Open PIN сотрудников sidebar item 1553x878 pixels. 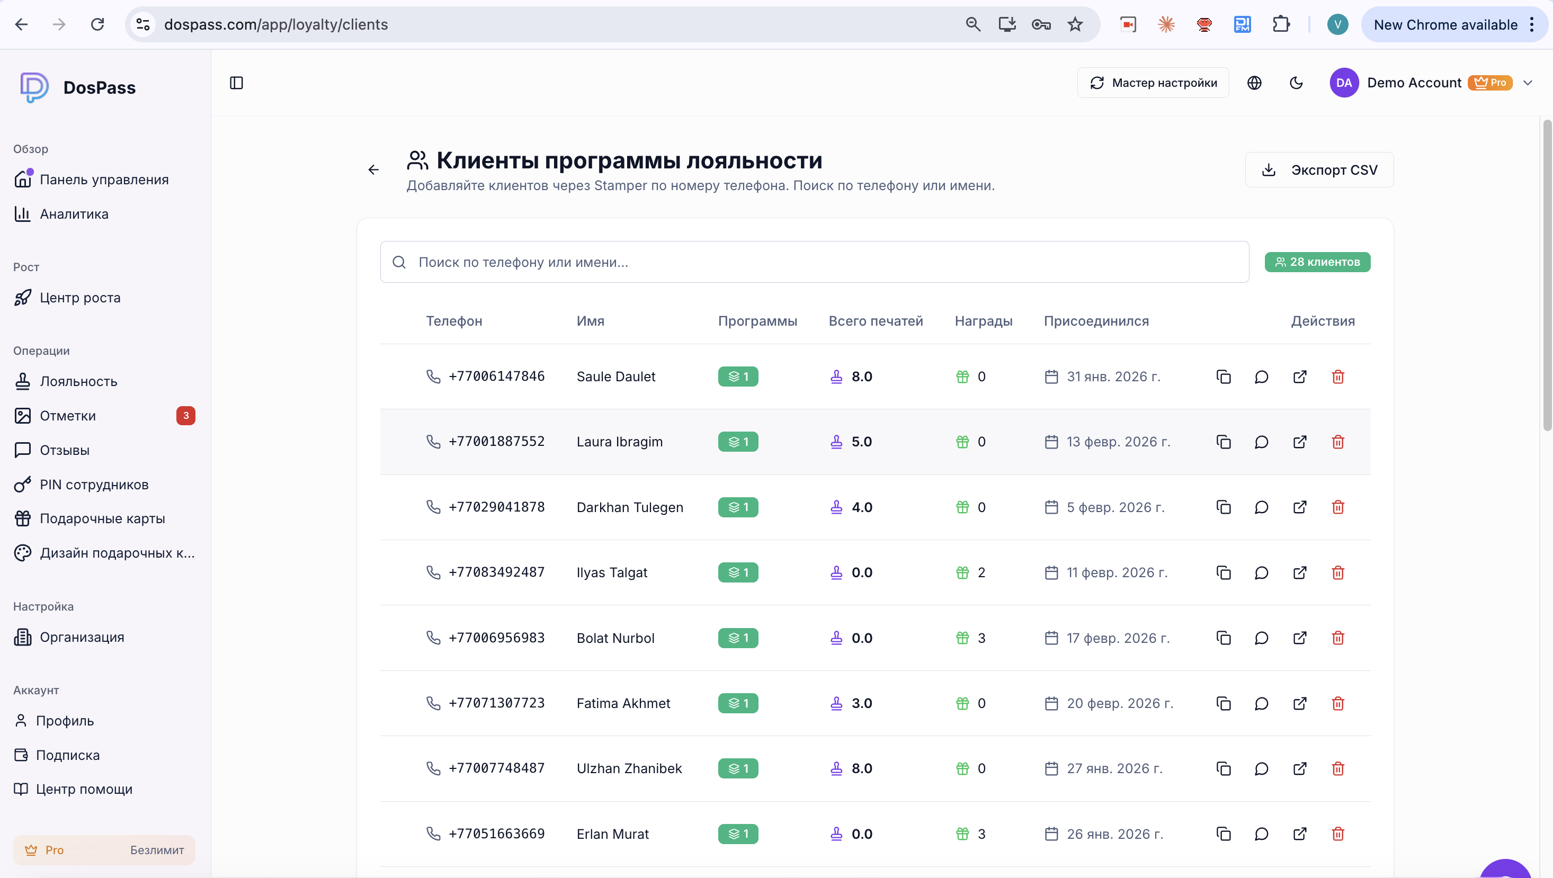[93, 484]
